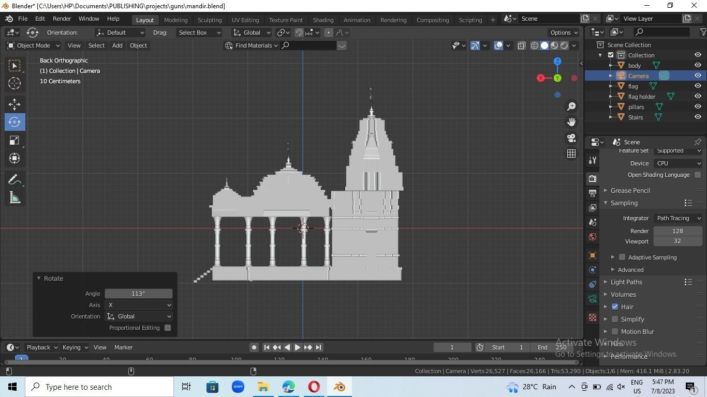This screenshot has height=397, width=707.
Task: Activate the Rotate tool
Action: 14,122
